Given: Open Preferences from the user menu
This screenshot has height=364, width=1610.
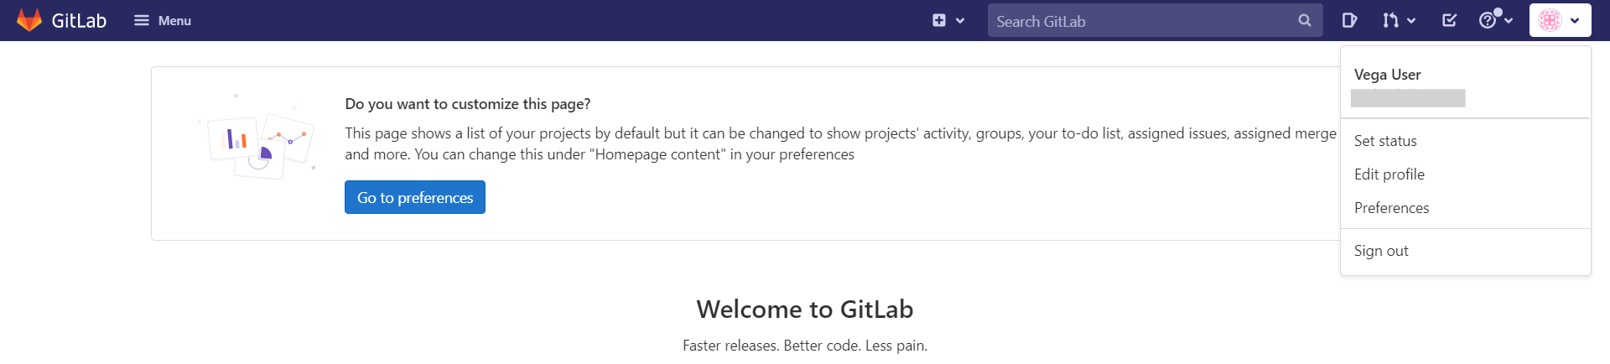Looking at the screenshot, I should pos(1391,208).
